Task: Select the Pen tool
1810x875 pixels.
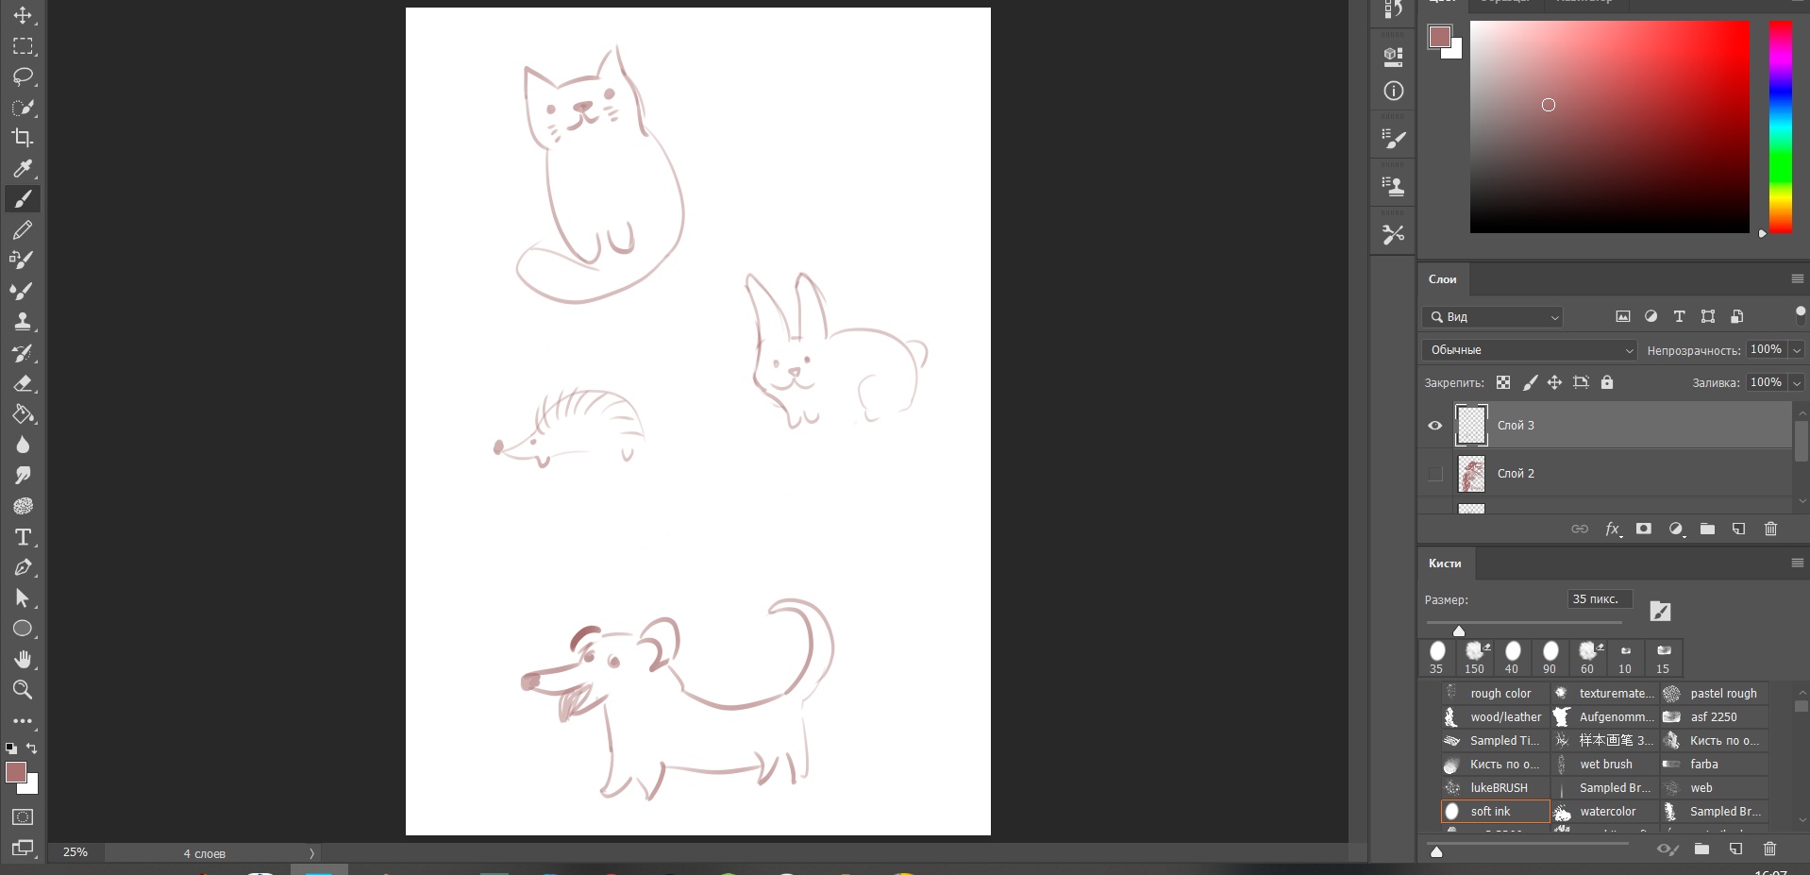Action: [x=23, y=567]
